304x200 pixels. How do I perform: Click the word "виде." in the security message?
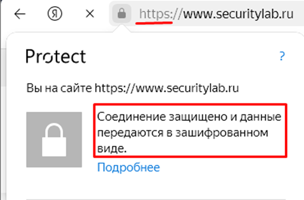point(112,148)
